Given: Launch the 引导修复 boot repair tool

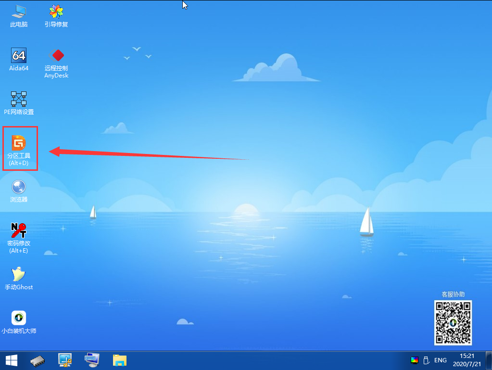Looking at the screenshot, I should click(x=56, y=16).
